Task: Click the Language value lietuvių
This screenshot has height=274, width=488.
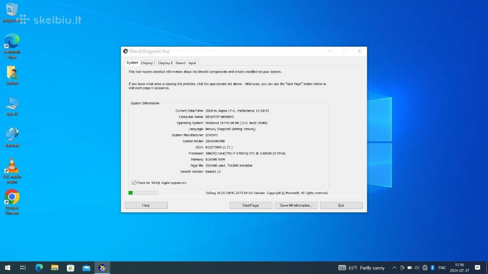Action: coord(231,129)
